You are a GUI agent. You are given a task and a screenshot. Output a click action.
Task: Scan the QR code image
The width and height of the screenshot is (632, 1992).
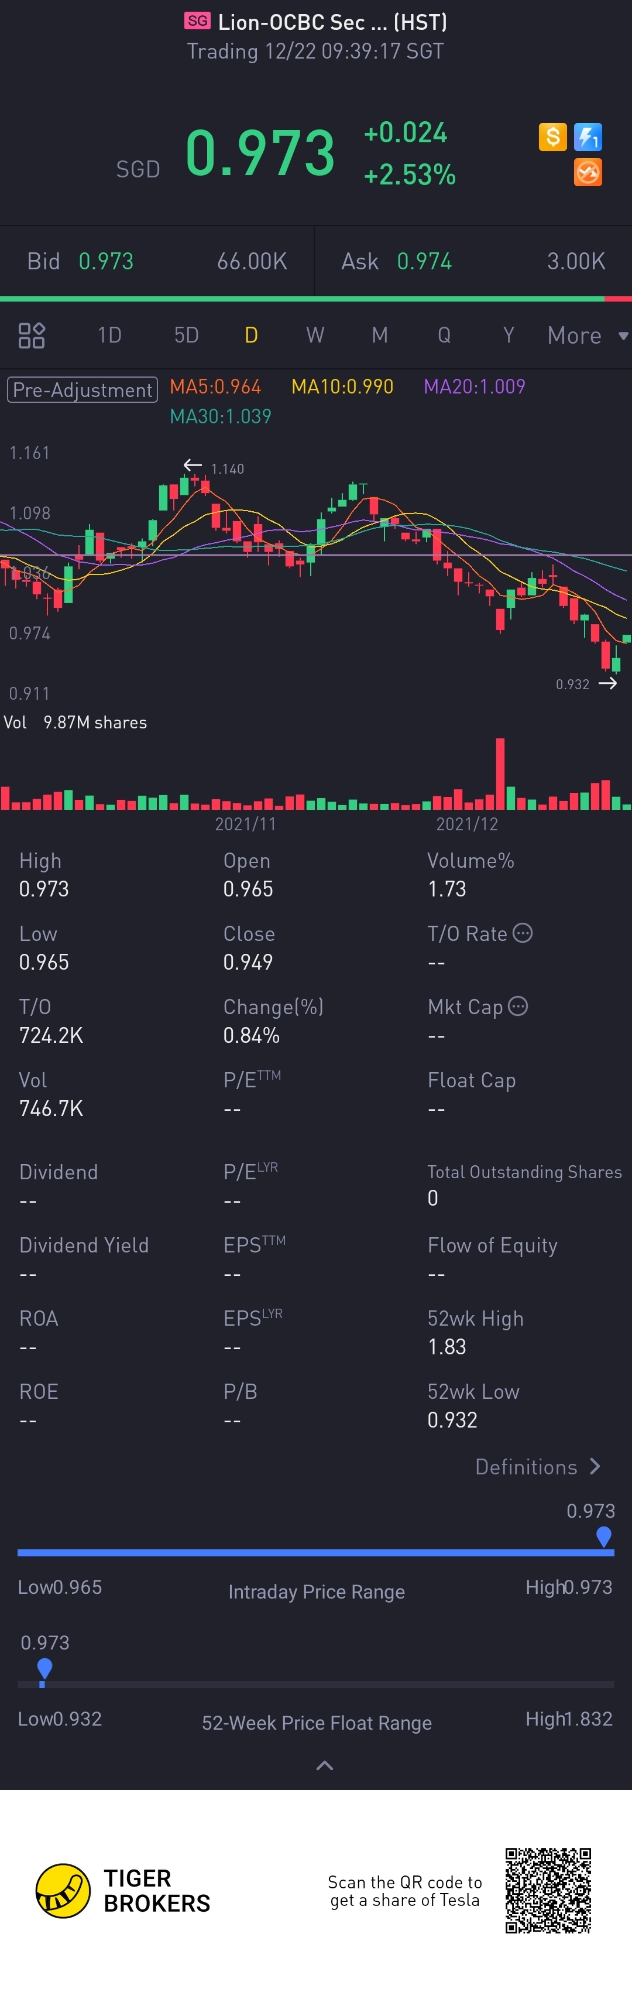548,1890
